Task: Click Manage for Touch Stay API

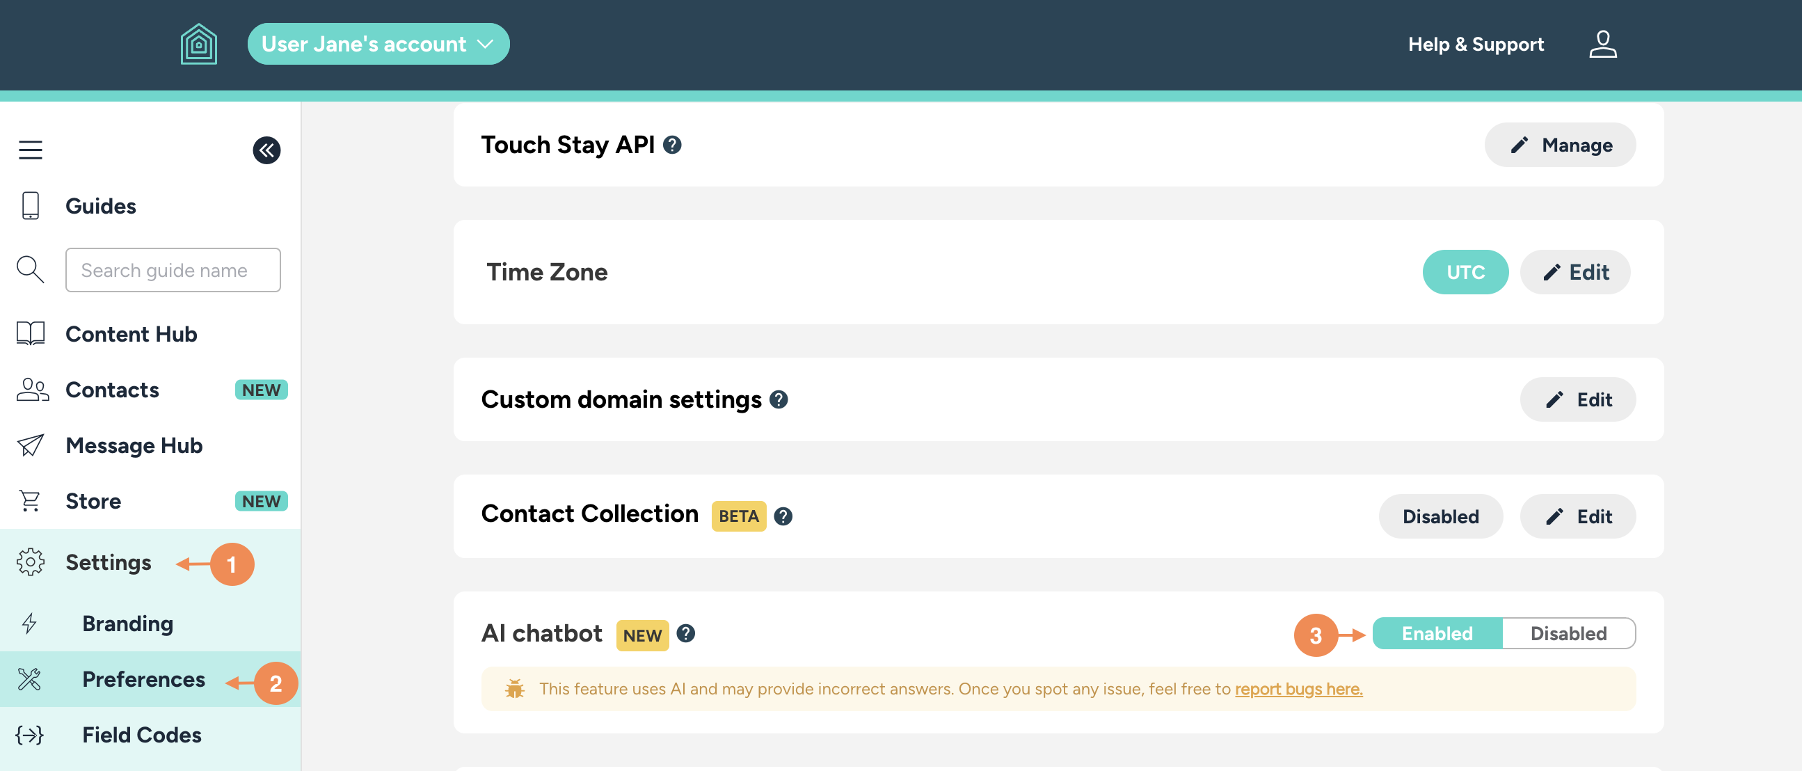Action: [x=1560, y=145]
